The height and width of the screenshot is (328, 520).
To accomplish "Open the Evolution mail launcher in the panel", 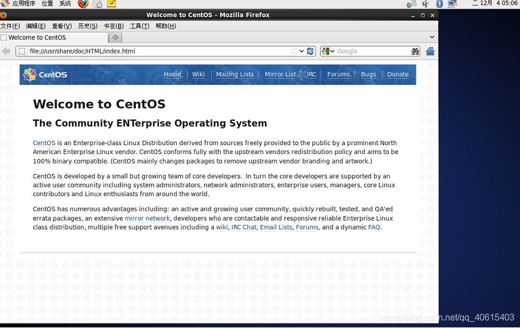I will coord(97,4).
